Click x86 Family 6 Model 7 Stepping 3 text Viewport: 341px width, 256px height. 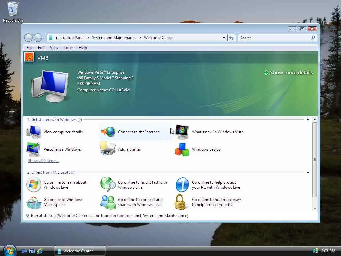coord(105,78)
